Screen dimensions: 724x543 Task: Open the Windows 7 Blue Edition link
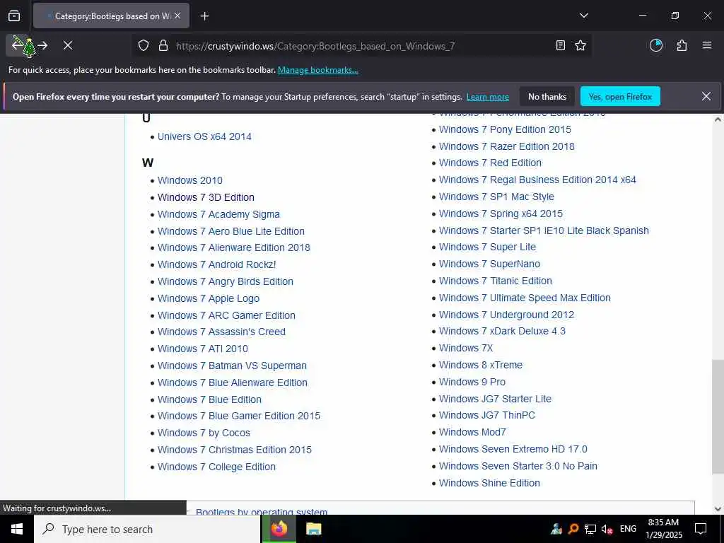pos(209,400)
